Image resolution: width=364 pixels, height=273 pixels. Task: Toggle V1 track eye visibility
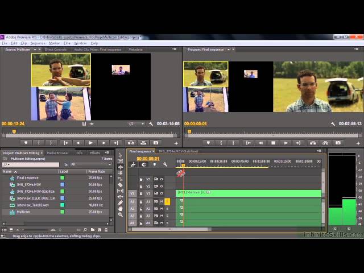162,193
